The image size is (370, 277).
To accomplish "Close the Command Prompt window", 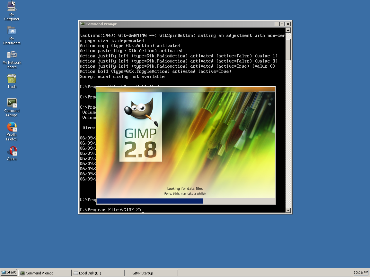I will coord(288,24).
